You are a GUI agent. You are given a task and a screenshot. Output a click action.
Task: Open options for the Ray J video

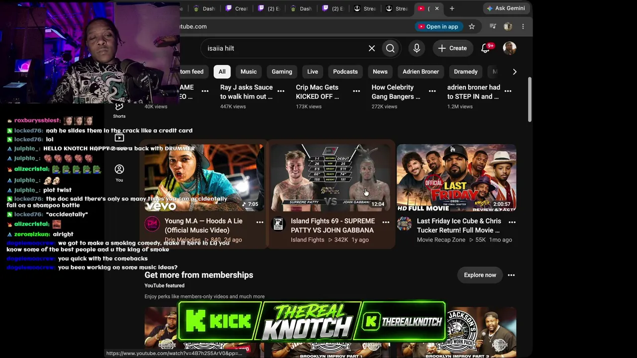(281, 91)
